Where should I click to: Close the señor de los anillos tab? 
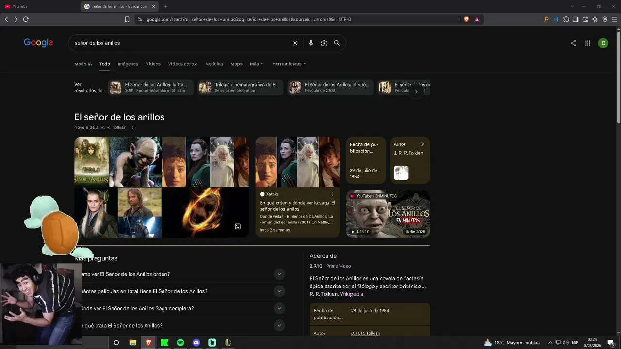[154, 6]
